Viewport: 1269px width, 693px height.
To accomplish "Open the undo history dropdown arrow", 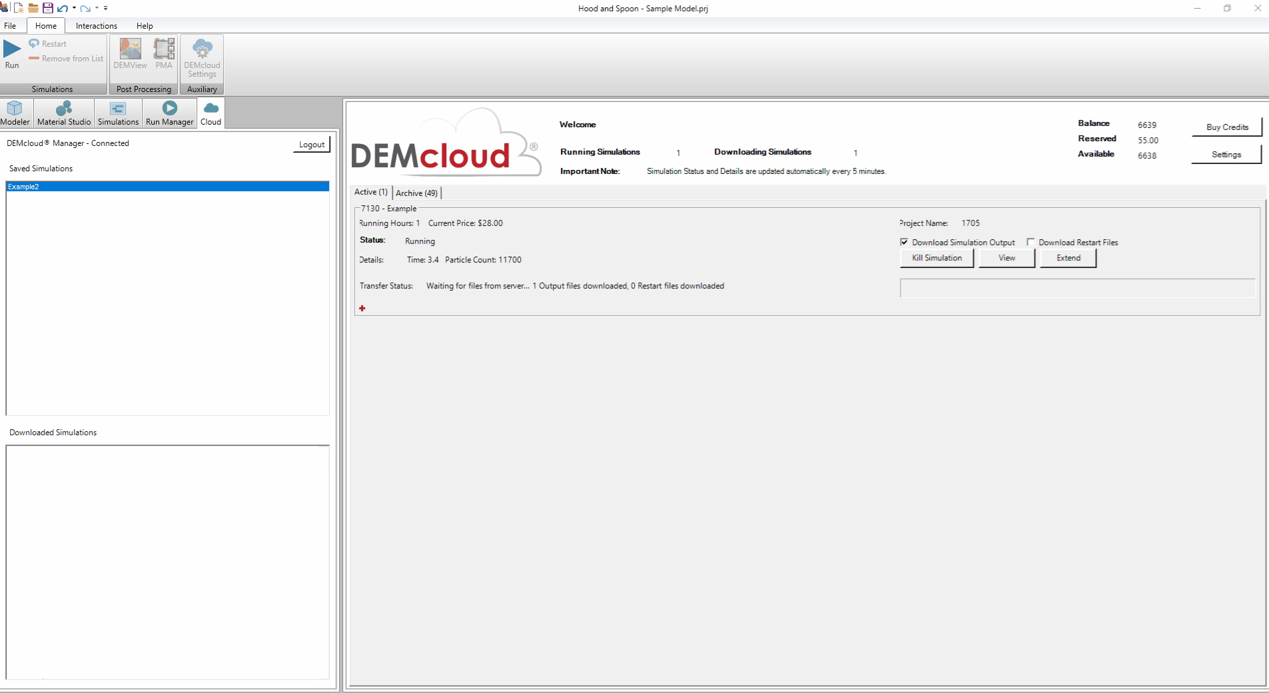I will pos(74,8).
